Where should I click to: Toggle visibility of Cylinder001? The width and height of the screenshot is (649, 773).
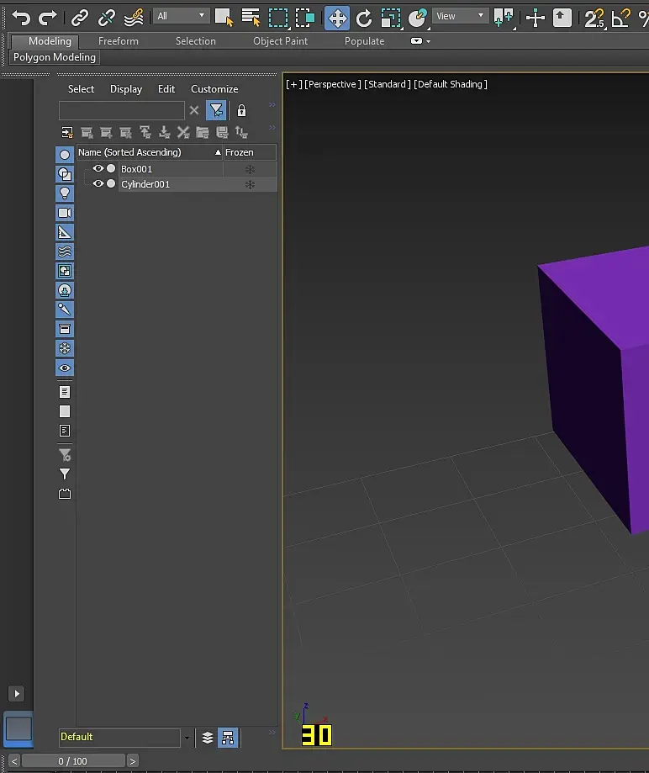pyautogui.click(x=98, y=184)
